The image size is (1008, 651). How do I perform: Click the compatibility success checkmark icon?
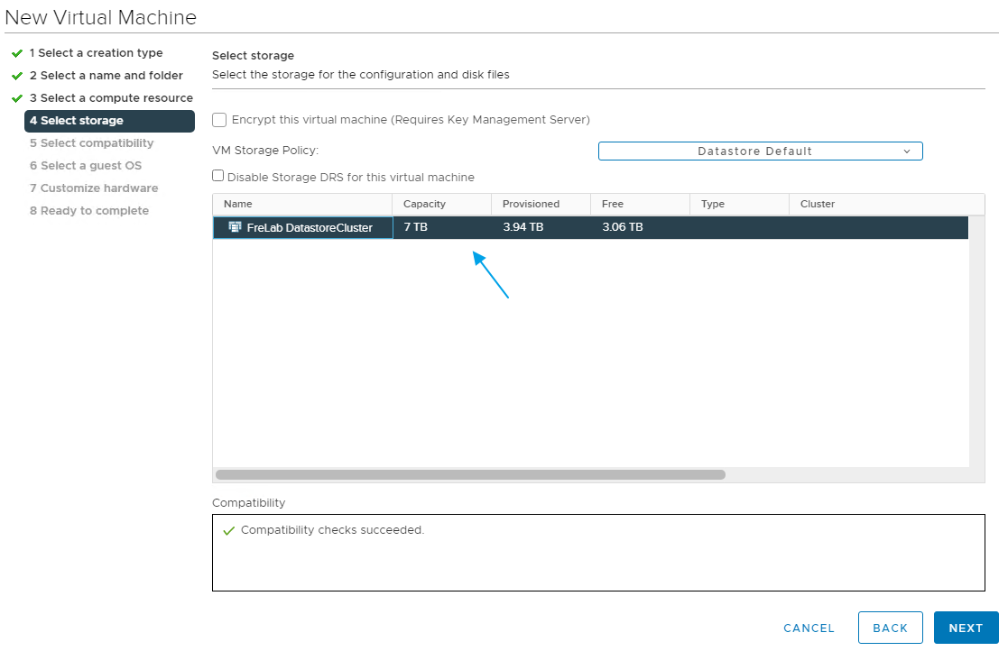coord(228,530)
